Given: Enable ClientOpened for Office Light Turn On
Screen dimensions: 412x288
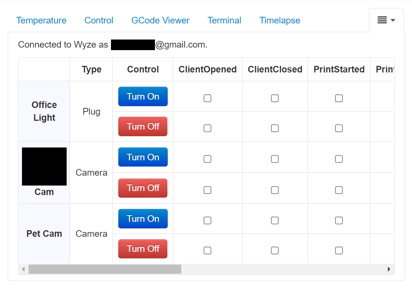Looking at the screenshot, I should (x=207, y=98).
